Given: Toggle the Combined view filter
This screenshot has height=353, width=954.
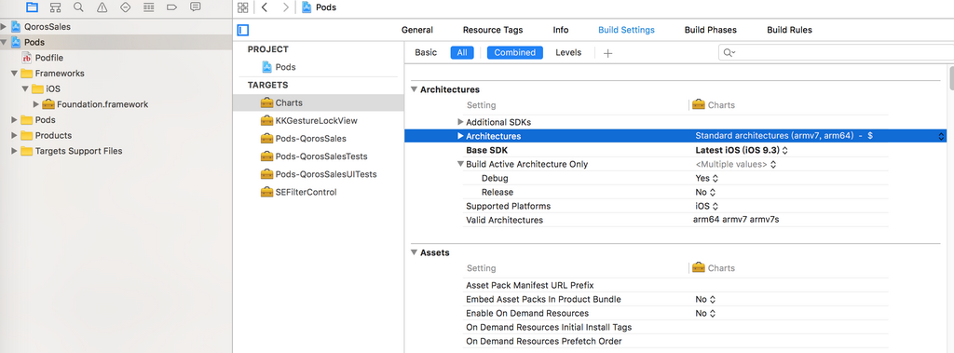Looking at the screenshot, I should (514, 52).
